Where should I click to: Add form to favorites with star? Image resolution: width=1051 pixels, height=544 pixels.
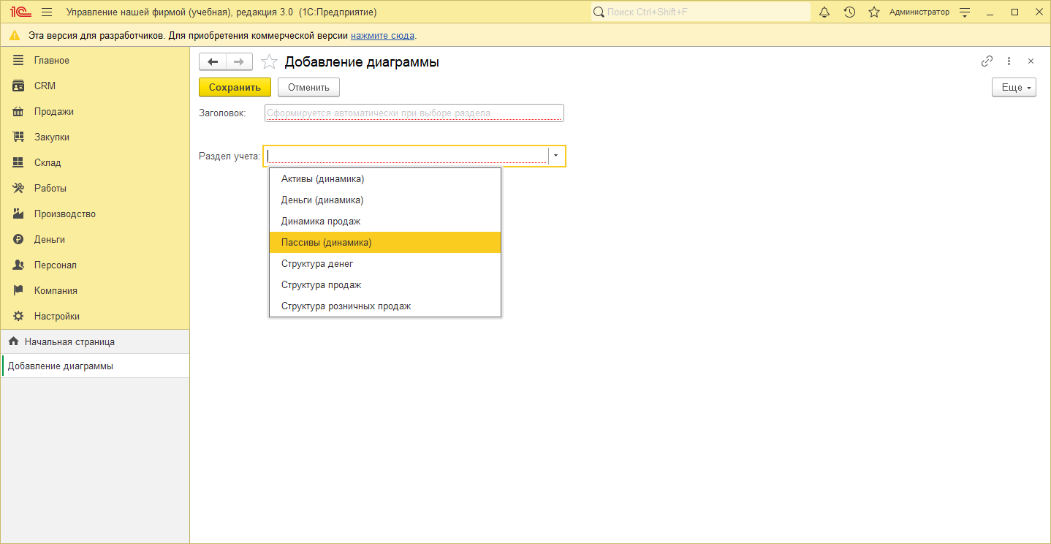pyautogui.click(x=269, y=62)
